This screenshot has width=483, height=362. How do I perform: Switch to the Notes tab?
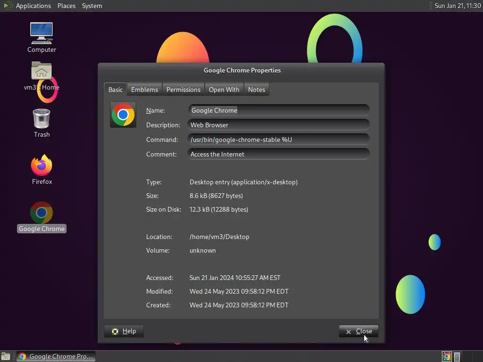coord(257,90)
